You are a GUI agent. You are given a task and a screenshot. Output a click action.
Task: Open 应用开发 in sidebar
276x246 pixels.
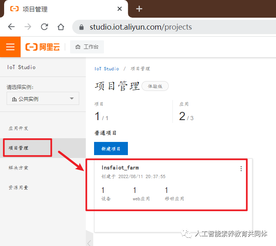tap(18, 128)
